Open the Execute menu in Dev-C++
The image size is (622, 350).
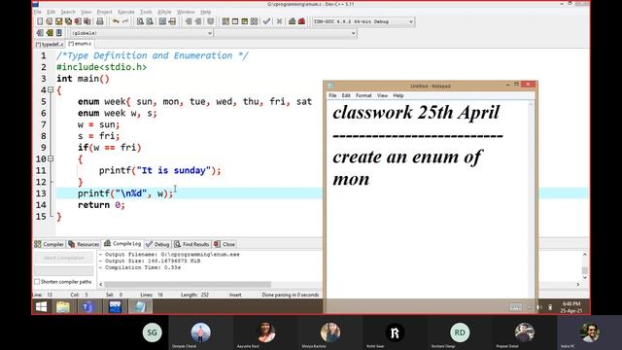click(126, 12)
